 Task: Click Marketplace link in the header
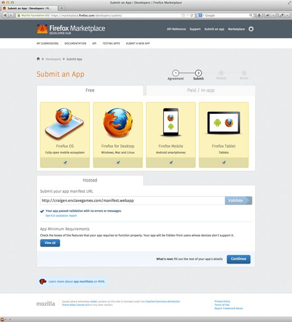[236, 29]
